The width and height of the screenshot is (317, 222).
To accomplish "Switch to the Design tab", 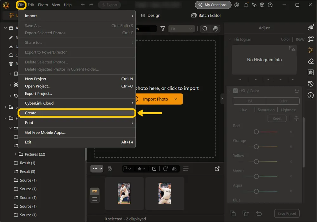I will point(151,15).
